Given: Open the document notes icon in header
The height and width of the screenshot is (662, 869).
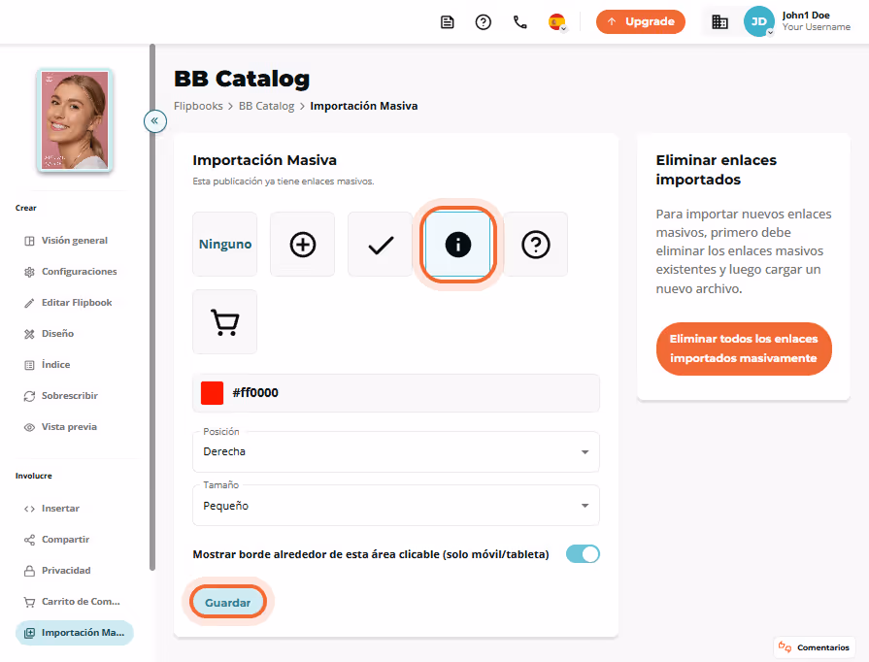Looking at the screenshot, I should click(x=448, y=22).
